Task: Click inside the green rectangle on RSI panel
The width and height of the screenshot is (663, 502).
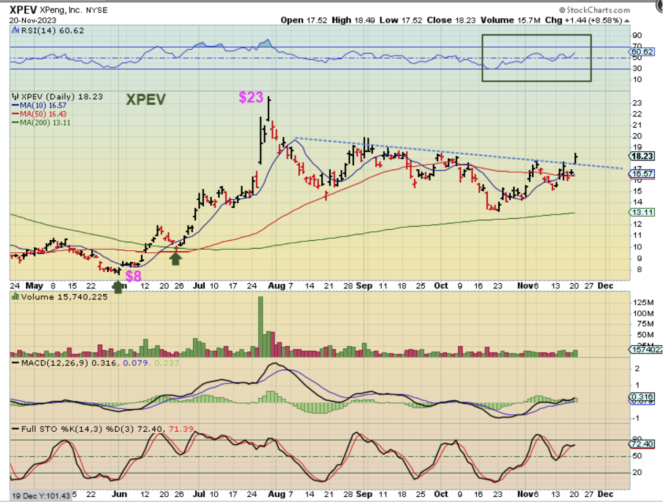Action: (536, 58)
